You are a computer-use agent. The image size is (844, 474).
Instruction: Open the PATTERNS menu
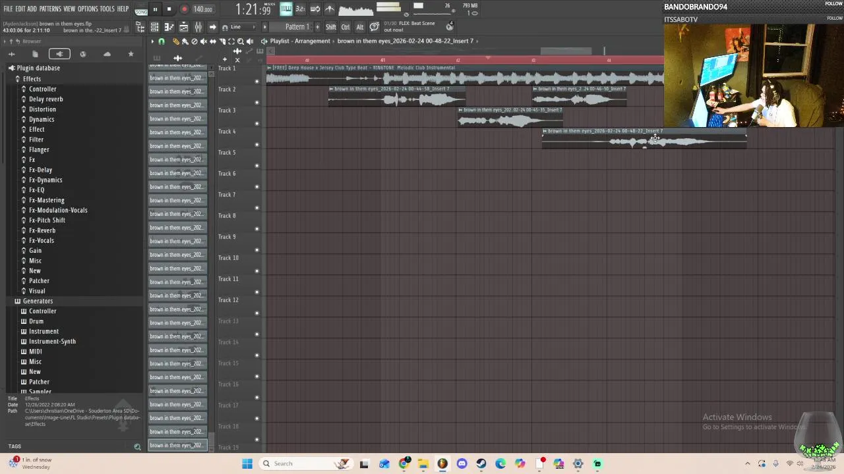(50, 9)
